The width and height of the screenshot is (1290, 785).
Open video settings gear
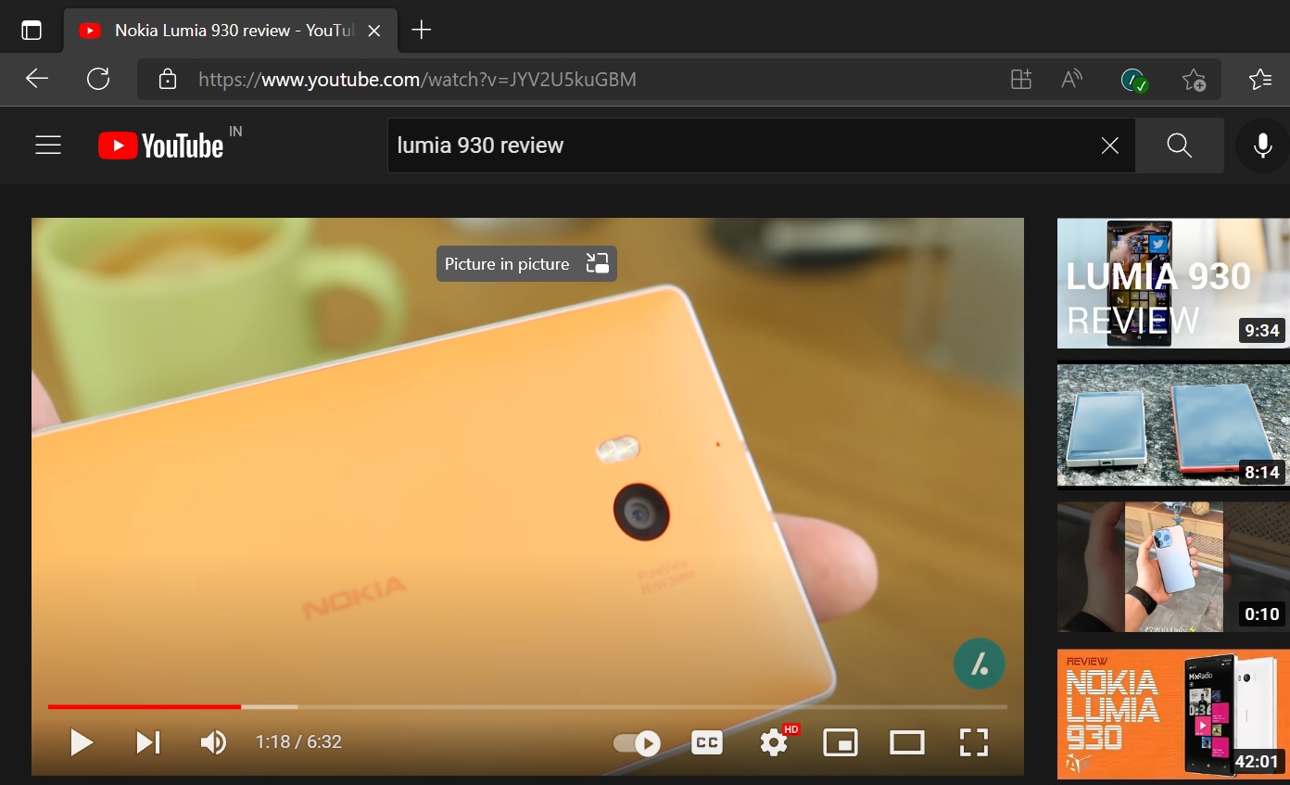(x=774, y=742)
